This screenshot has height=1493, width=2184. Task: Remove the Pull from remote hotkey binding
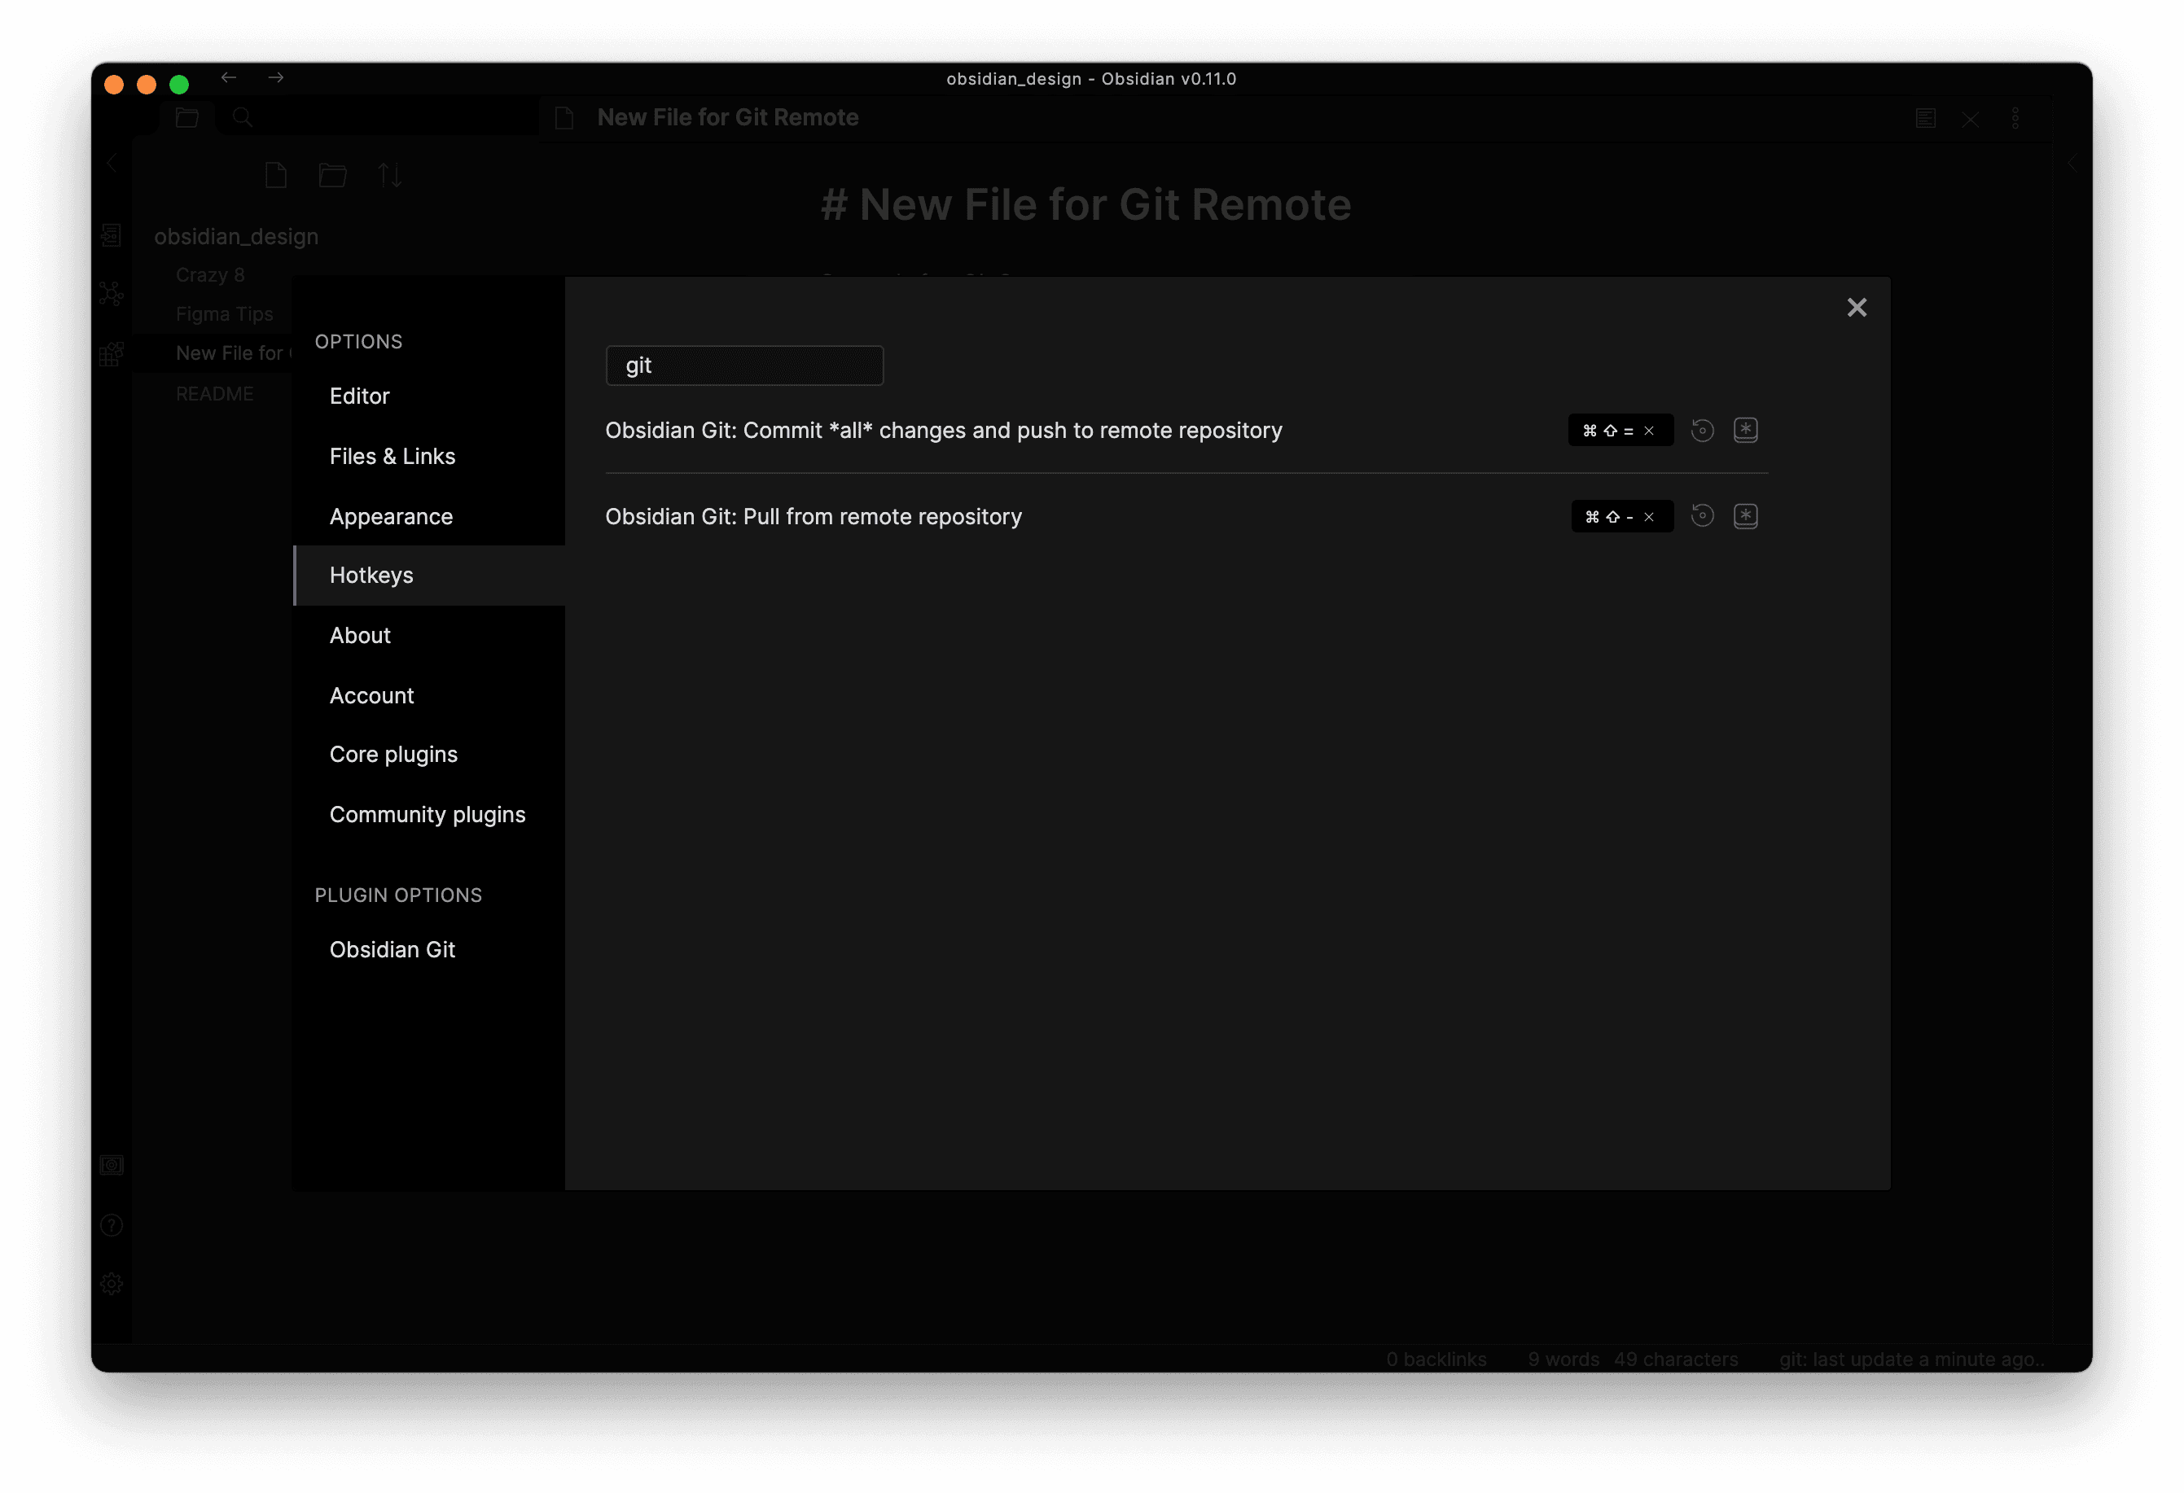click(x=1648, y=518)
